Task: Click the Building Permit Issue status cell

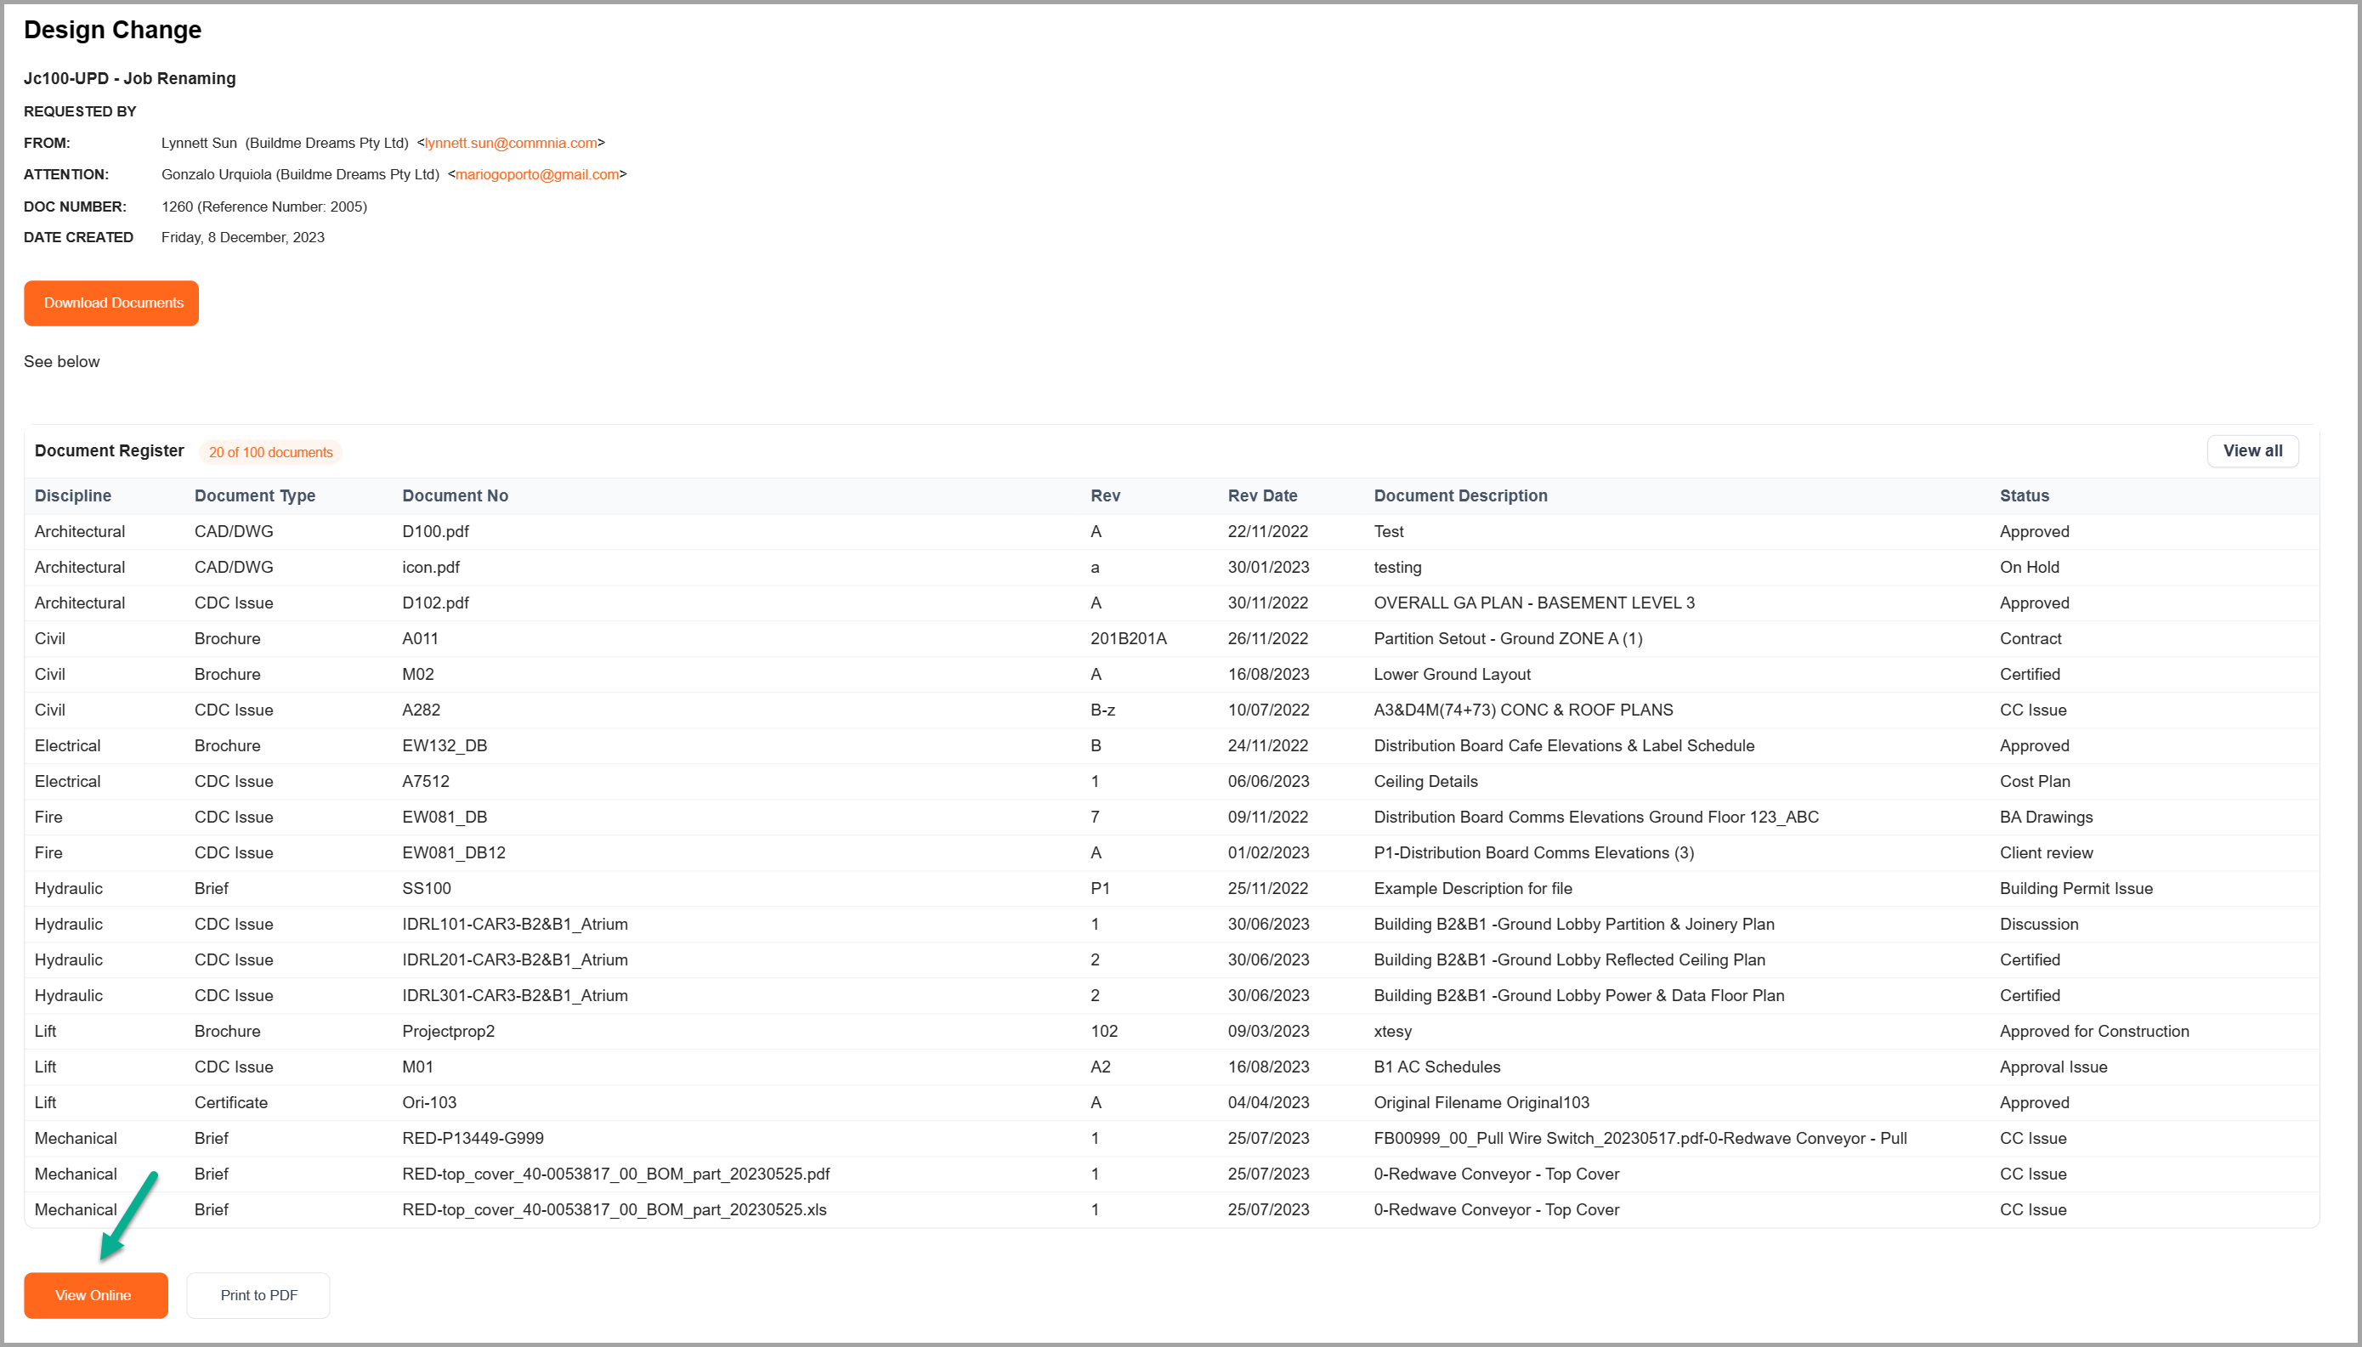Action: click(x=2076, y=888)
